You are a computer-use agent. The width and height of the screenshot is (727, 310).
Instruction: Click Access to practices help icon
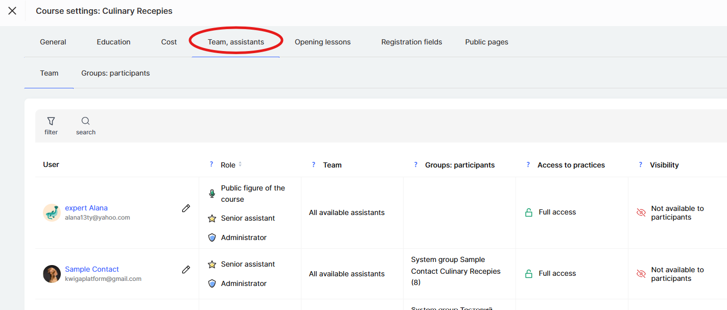tap(528, 164)
